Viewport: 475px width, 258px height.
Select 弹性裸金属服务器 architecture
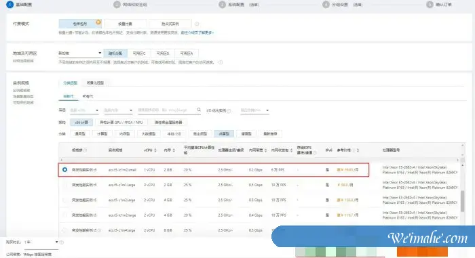[x=168, y=122]
